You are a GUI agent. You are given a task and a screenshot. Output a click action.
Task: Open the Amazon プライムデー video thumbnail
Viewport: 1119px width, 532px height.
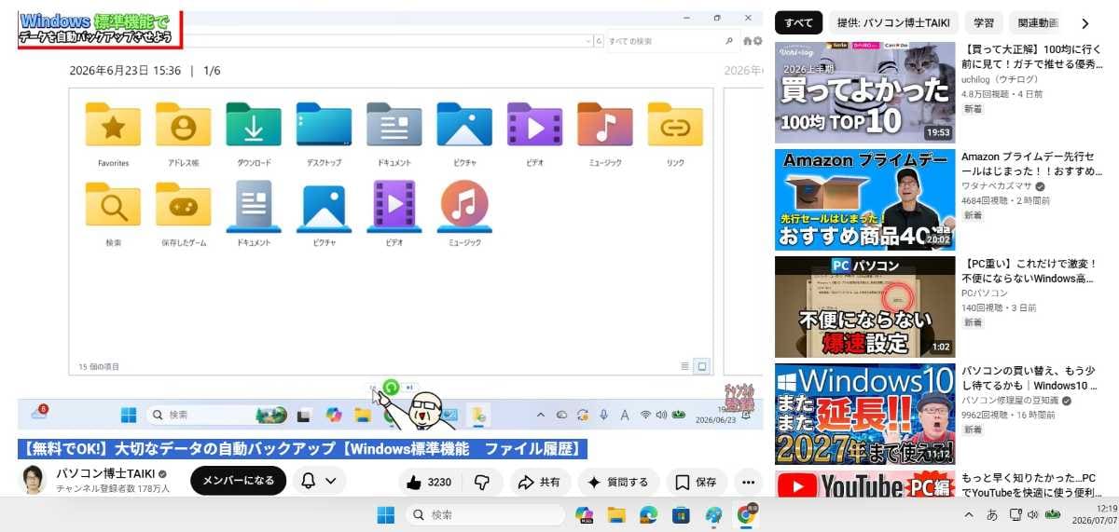[x=864, y=199]
